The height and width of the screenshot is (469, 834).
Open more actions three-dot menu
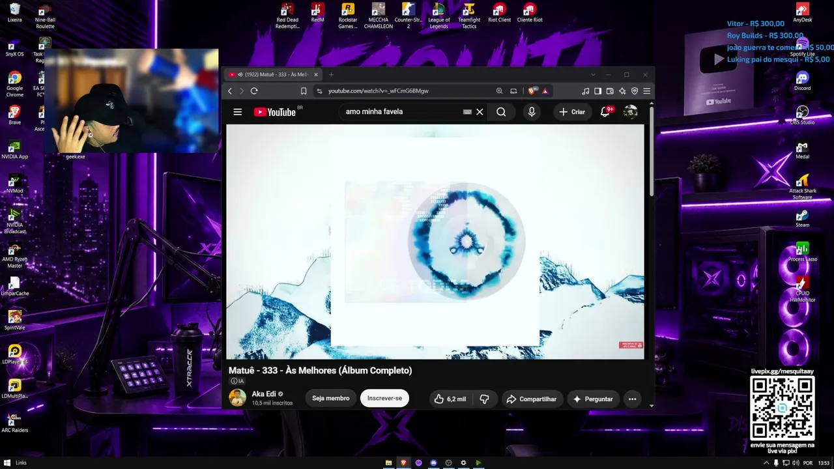[632, 399]
